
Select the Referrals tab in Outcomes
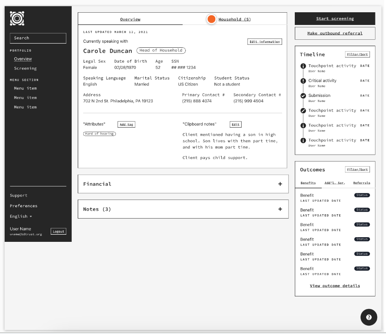[362, 183]
